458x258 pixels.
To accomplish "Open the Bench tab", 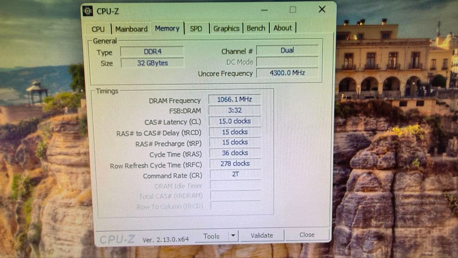I will point(256,28).
